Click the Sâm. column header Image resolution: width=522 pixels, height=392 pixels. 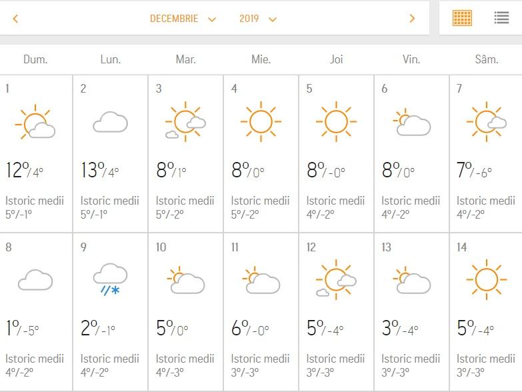click(x=487, y=59)
